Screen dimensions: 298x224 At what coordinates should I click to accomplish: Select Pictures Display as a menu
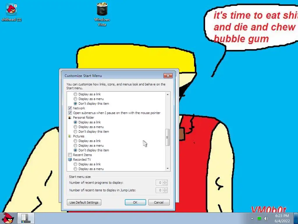click(75, 146)
